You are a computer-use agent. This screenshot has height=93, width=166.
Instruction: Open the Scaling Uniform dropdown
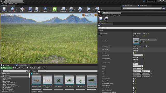138,68
